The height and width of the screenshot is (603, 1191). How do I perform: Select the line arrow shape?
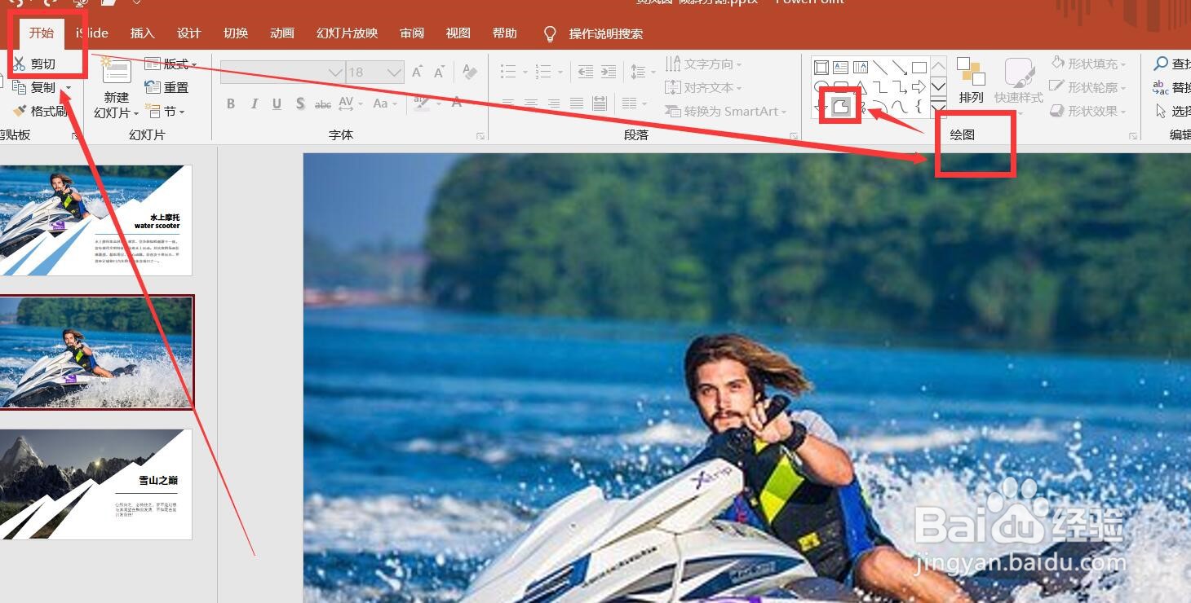pos(900,68)
